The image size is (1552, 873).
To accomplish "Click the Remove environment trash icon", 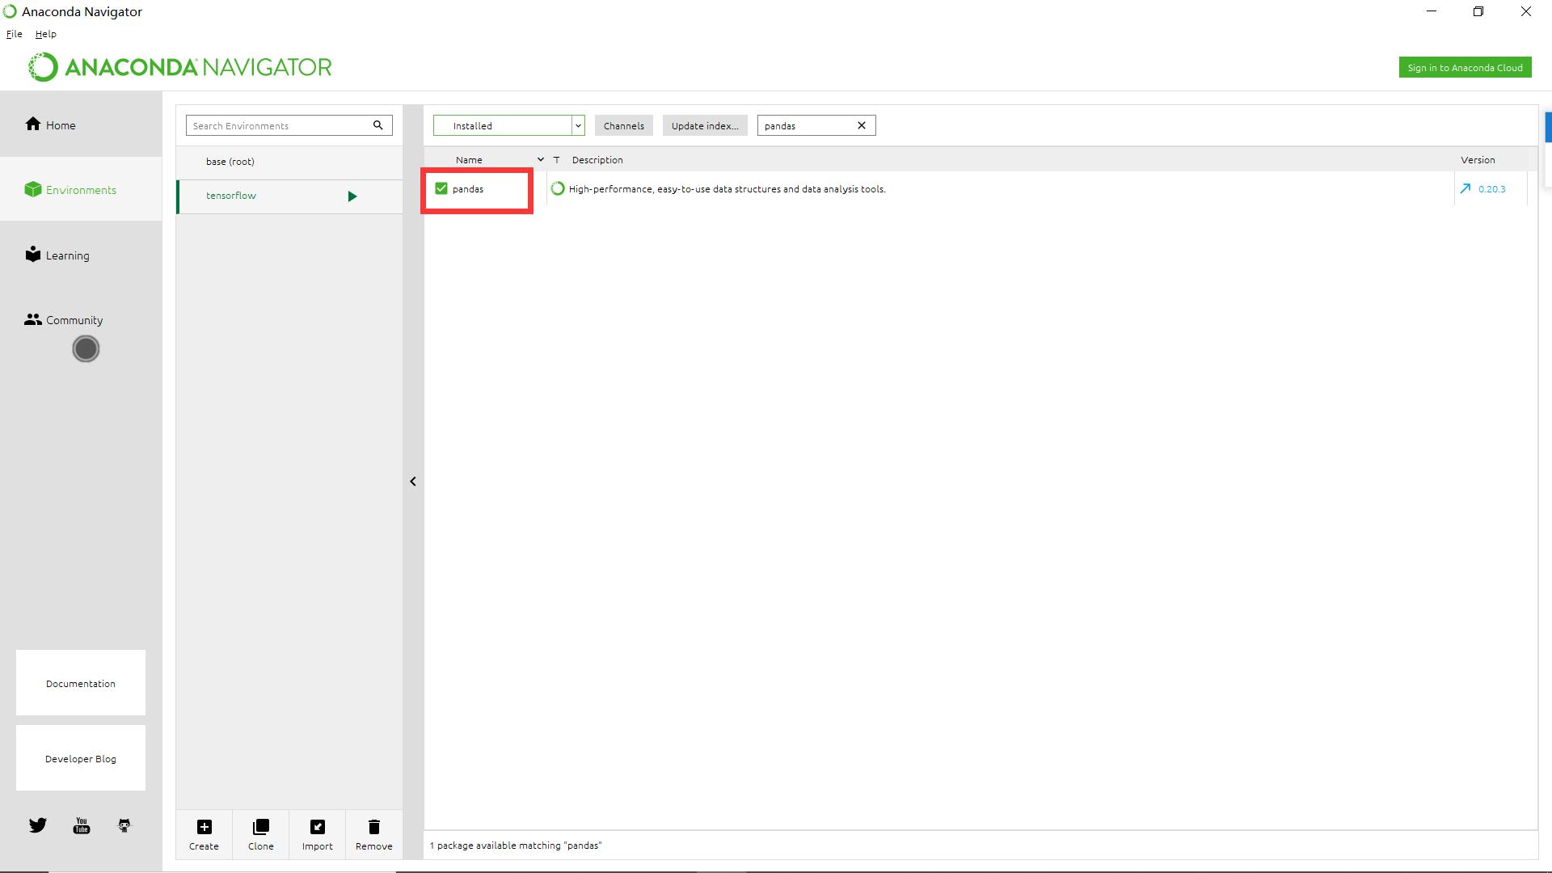I will (373, 827).
